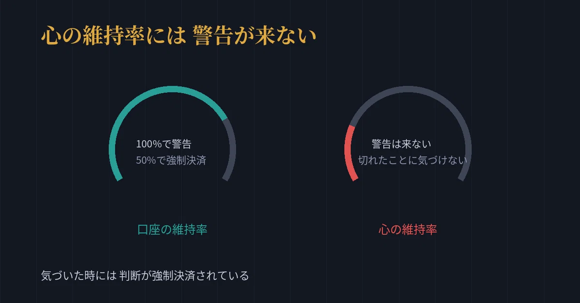Click the green label 口座の維持率
580x303 pixels.
(173, 230)
